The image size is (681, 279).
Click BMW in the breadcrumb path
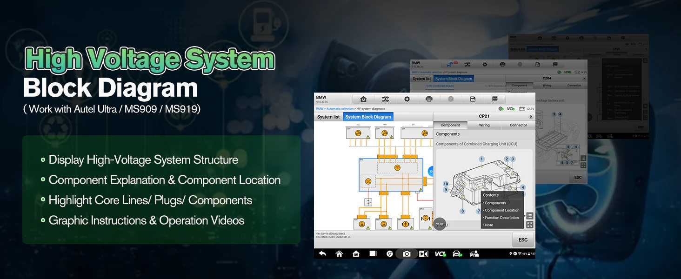click(x=320, y=109)
